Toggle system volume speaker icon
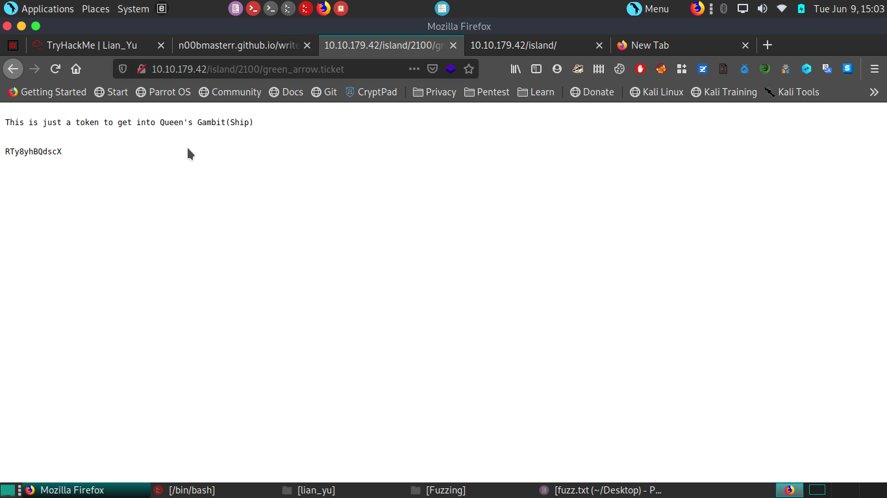The image size is (887, 498). (762, 8)
